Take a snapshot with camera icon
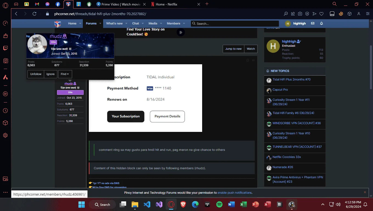The width and height of the screenshot is (373, 211). tap(300, 14)
